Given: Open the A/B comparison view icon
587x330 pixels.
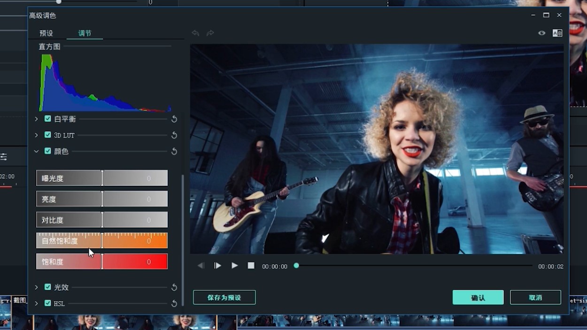Looking at the screenshot, I should 557,33.
